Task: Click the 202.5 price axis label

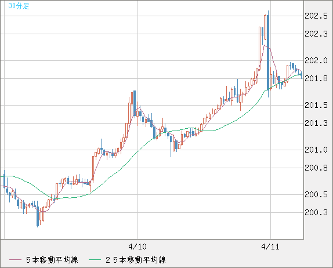Action: click(316, 16)
